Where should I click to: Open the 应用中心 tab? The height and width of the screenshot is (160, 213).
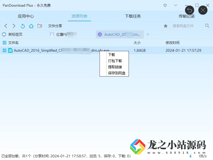tap(26, 16)
